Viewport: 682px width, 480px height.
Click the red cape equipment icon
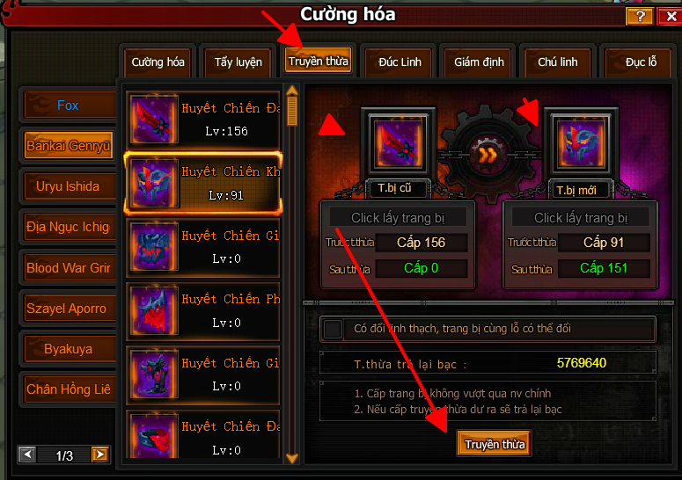coord(154,310)
